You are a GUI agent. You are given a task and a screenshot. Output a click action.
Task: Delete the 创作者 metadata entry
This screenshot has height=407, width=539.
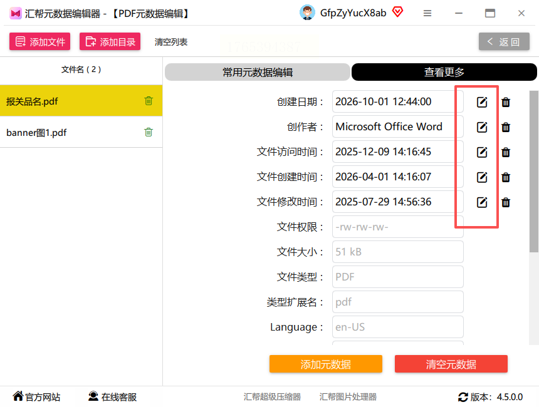[506, 127]
